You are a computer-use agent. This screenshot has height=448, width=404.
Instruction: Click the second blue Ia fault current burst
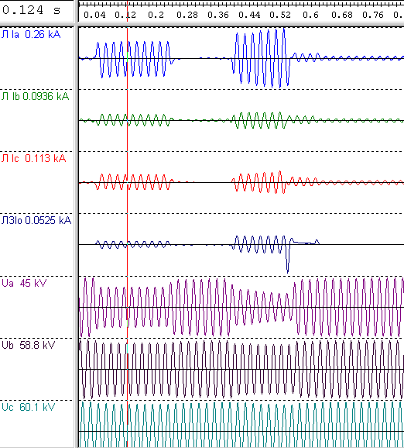tap(261, 58)
